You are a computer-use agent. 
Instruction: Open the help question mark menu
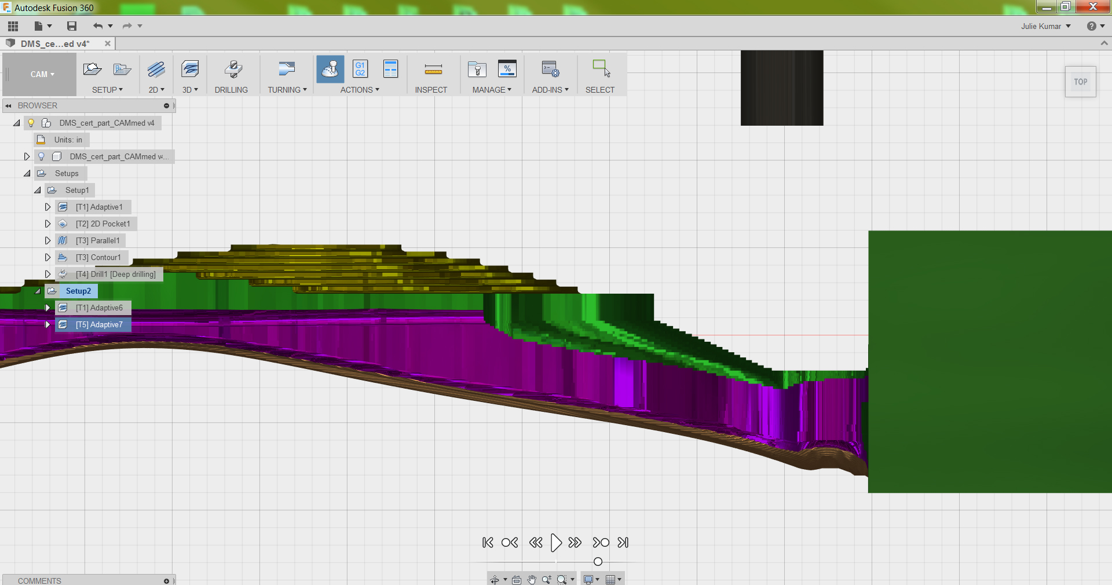tap(1096, 26)
